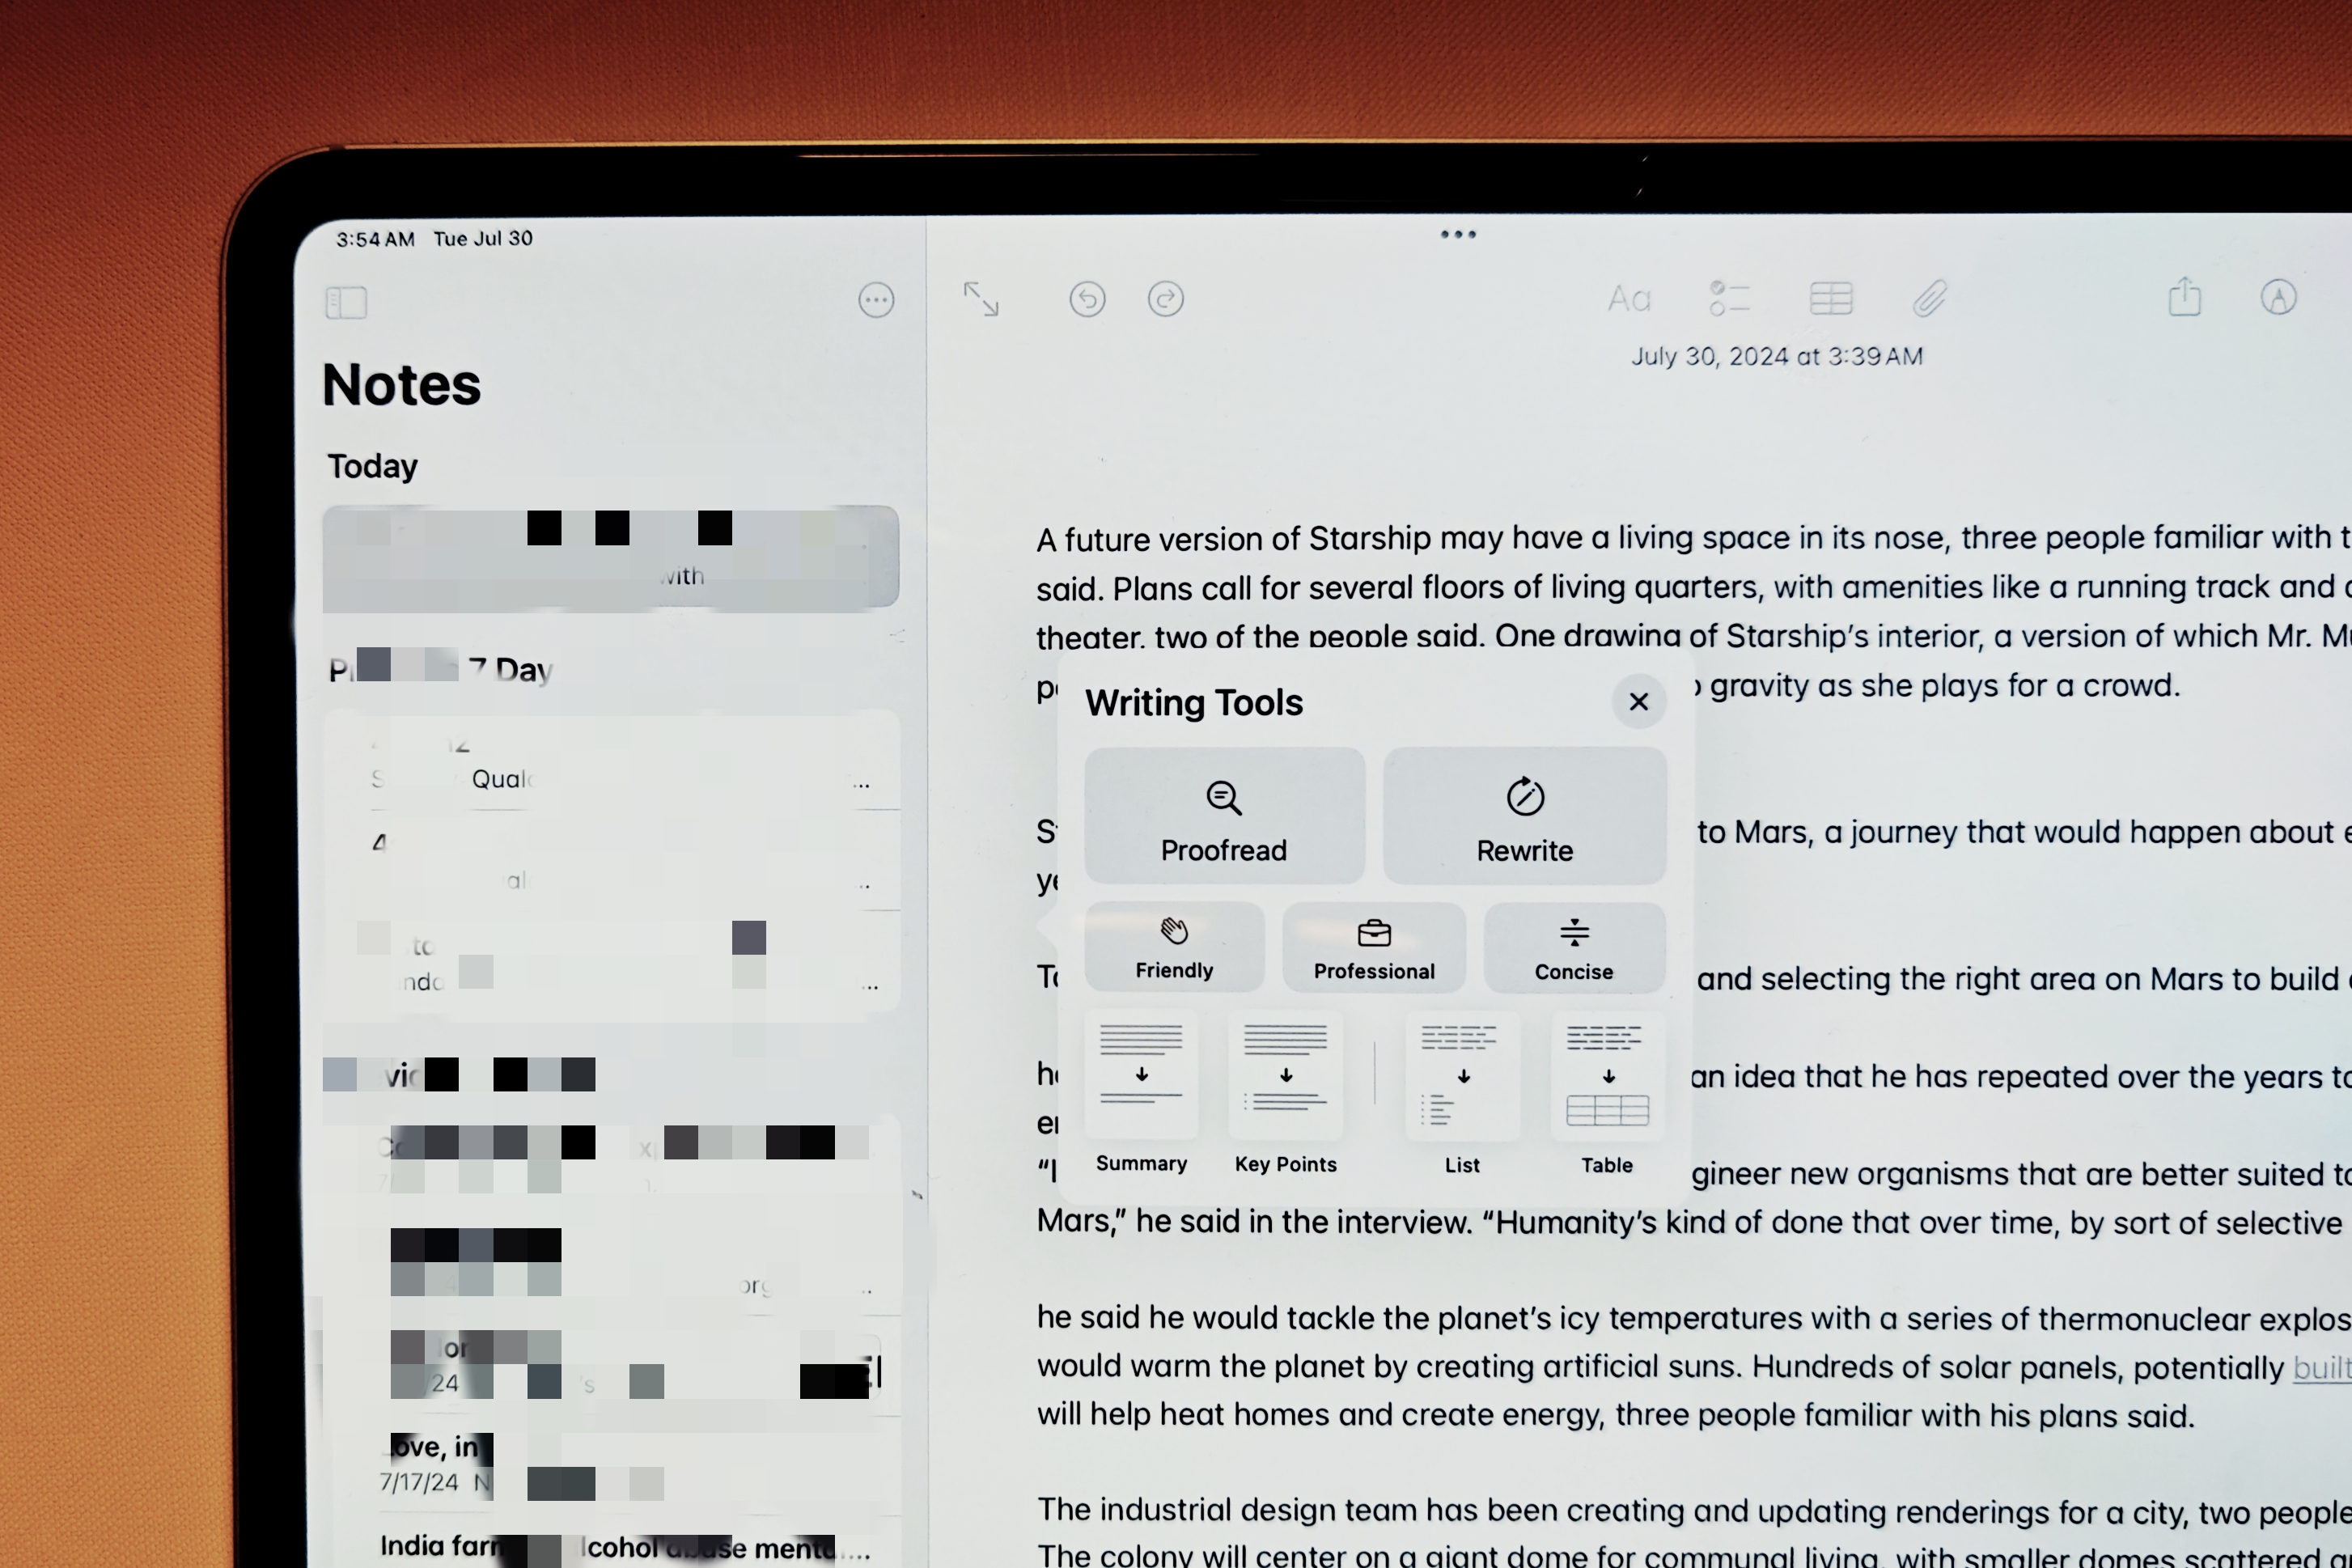Click the Proofread writing tool icon
This screenshot has height=1568, width=2352.
coord(1225,816)
